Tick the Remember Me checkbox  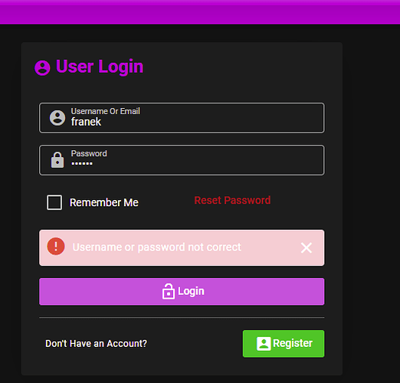click(x=54, y=202)
